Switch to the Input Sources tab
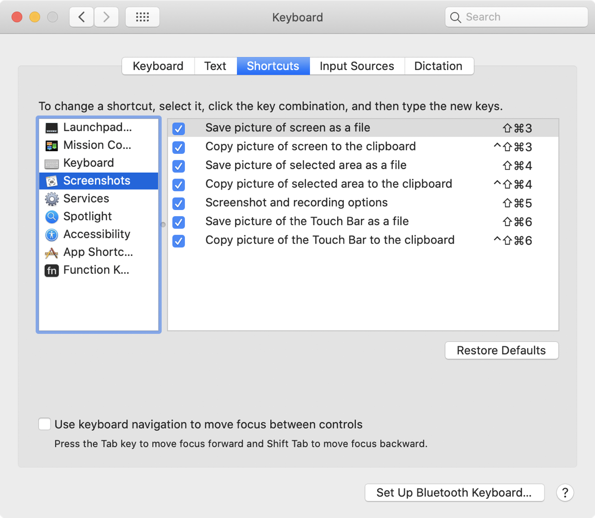The height and width of the screenshot is (518, 595). (357, 66)
